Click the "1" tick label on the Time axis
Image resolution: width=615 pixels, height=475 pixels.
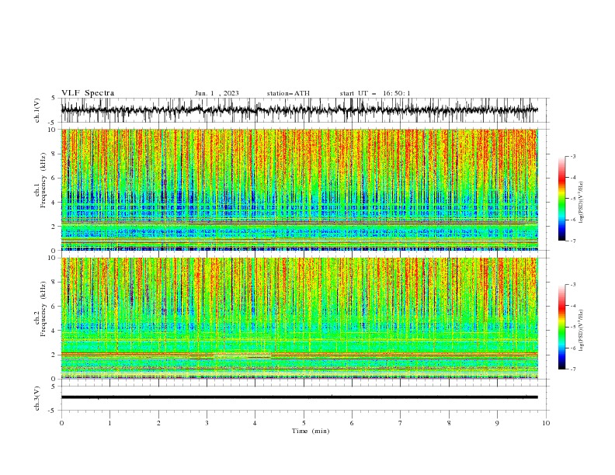tap(109, 423)
